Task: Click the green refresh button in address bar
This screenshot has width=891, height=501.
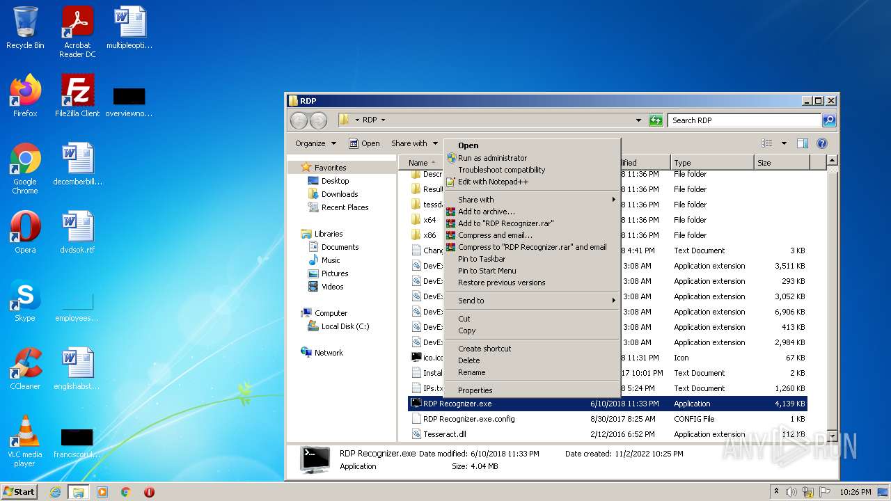Action: tap(656, 120)
